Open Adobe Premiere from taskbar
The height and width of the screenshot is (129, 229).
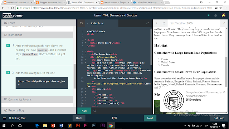coord(103,126)
